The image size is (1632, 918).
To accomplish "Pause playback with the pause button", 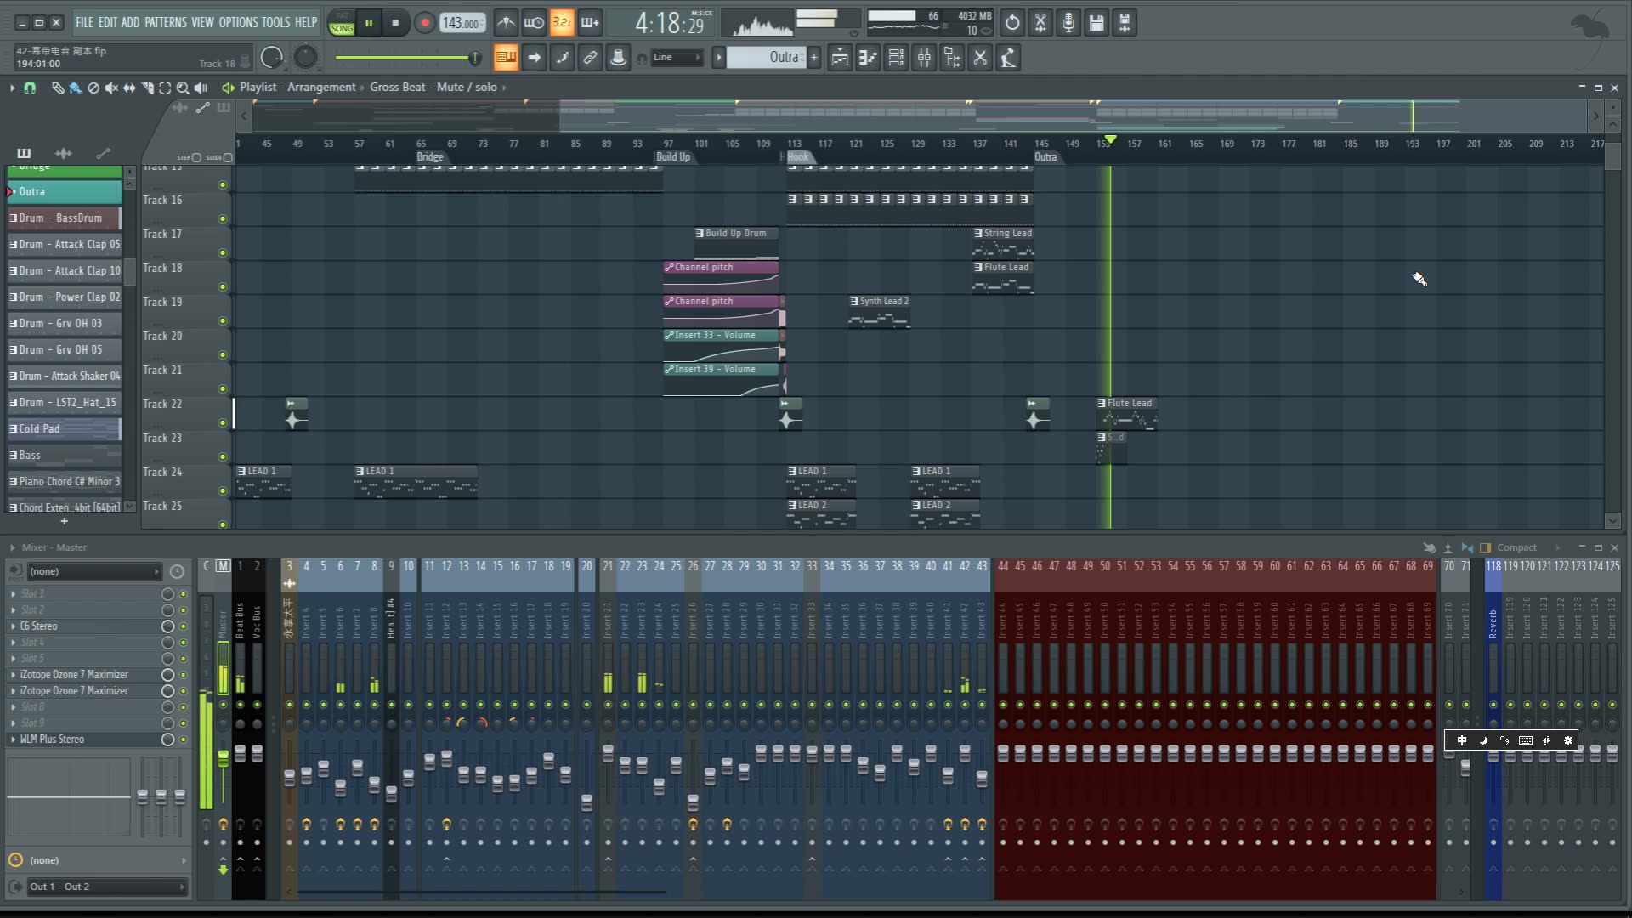I will (369, 23).
